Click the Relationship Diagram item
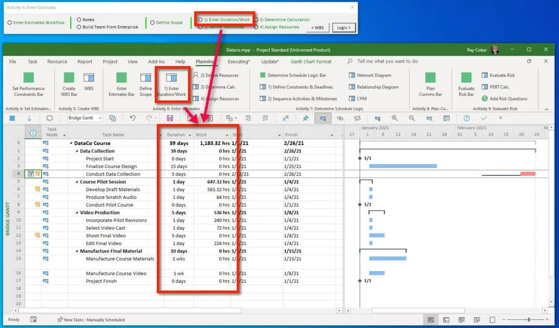559x328 pixels. pyautogui.click(x=374, y=87)
